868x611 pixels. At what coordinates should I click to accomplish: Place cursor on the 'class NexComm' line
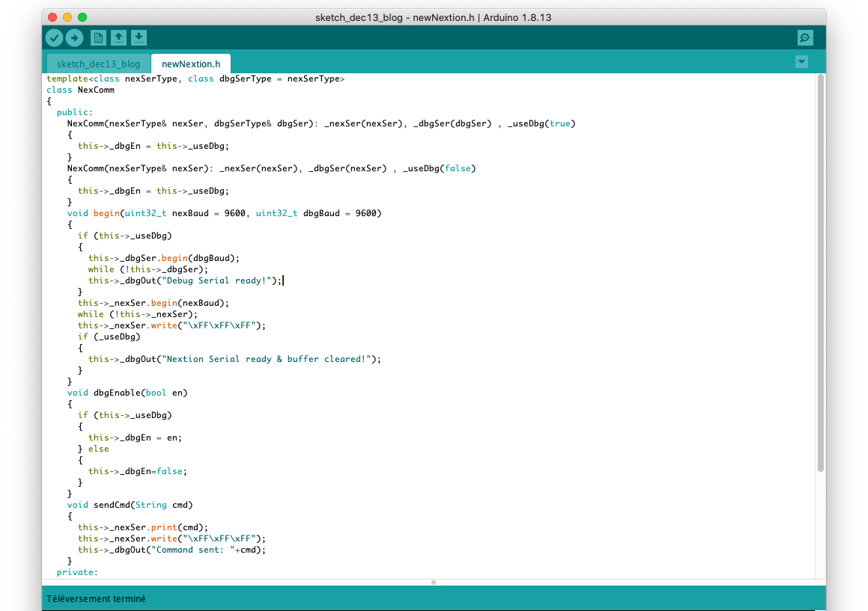pyautogui.click(x=80, y=90)
